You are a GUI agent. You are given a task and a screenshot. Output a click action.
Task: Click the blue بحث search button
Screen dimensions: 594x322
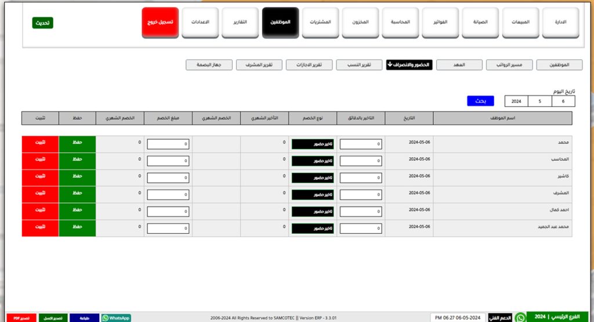pyautogui.click(x=480, y=101)
